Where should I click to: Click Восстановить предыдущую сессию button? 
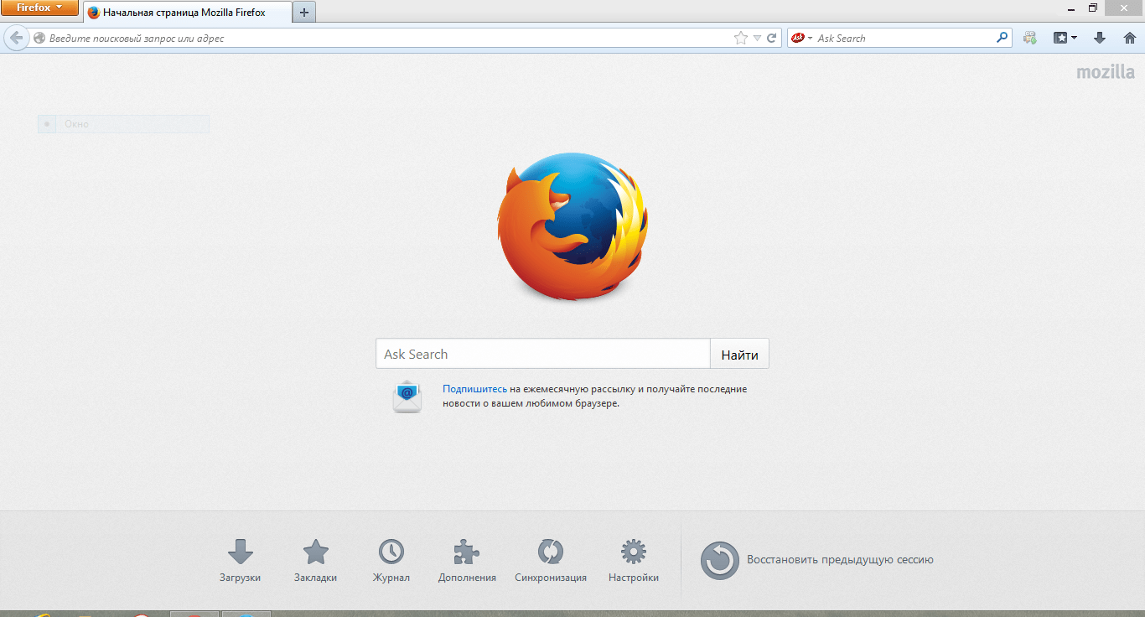(x=816, y=559)
